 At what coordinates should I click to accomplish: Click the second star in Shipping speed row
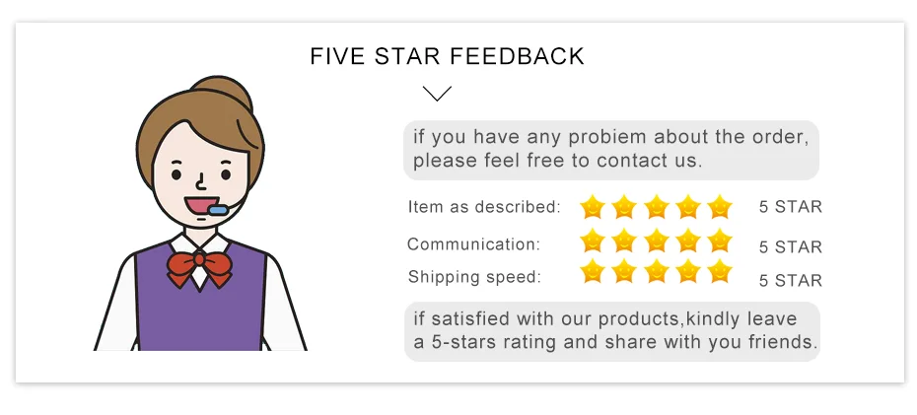point(624,271)
